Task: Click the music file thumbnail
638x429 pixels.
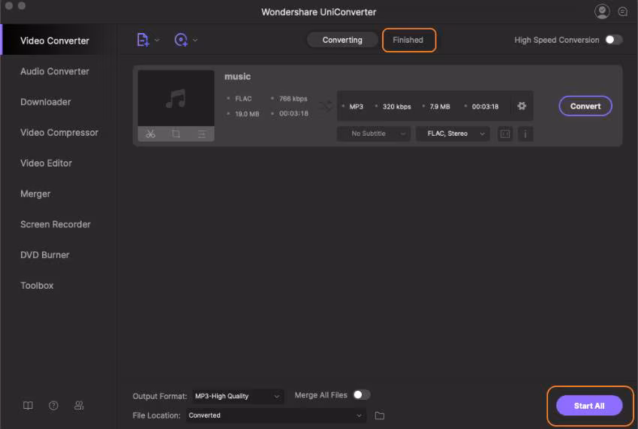Action: [x=176, y=98]
